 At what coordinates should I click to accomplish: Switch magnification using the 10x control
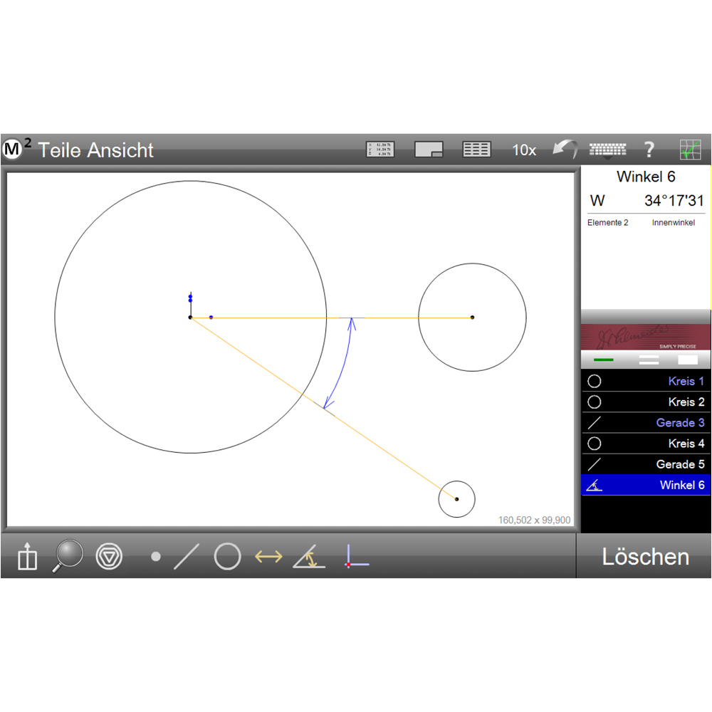523,150
